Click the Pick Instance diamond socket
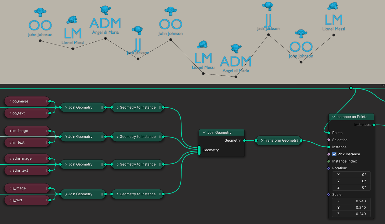Screen dimensions: 385x224 point(329,154)
